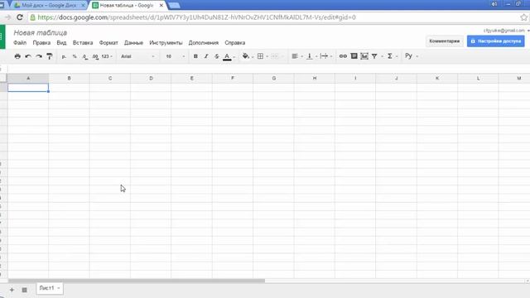Open the text wrapping options
This screenshot has width=530, height=298.
324,56
